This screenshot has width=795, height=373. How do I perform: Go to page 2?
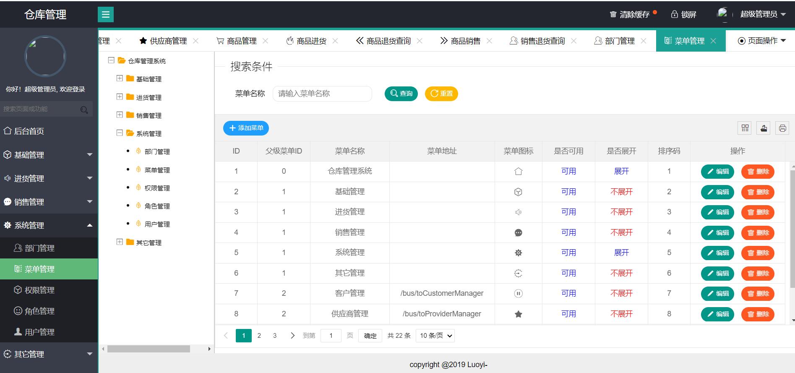(259, 336)
